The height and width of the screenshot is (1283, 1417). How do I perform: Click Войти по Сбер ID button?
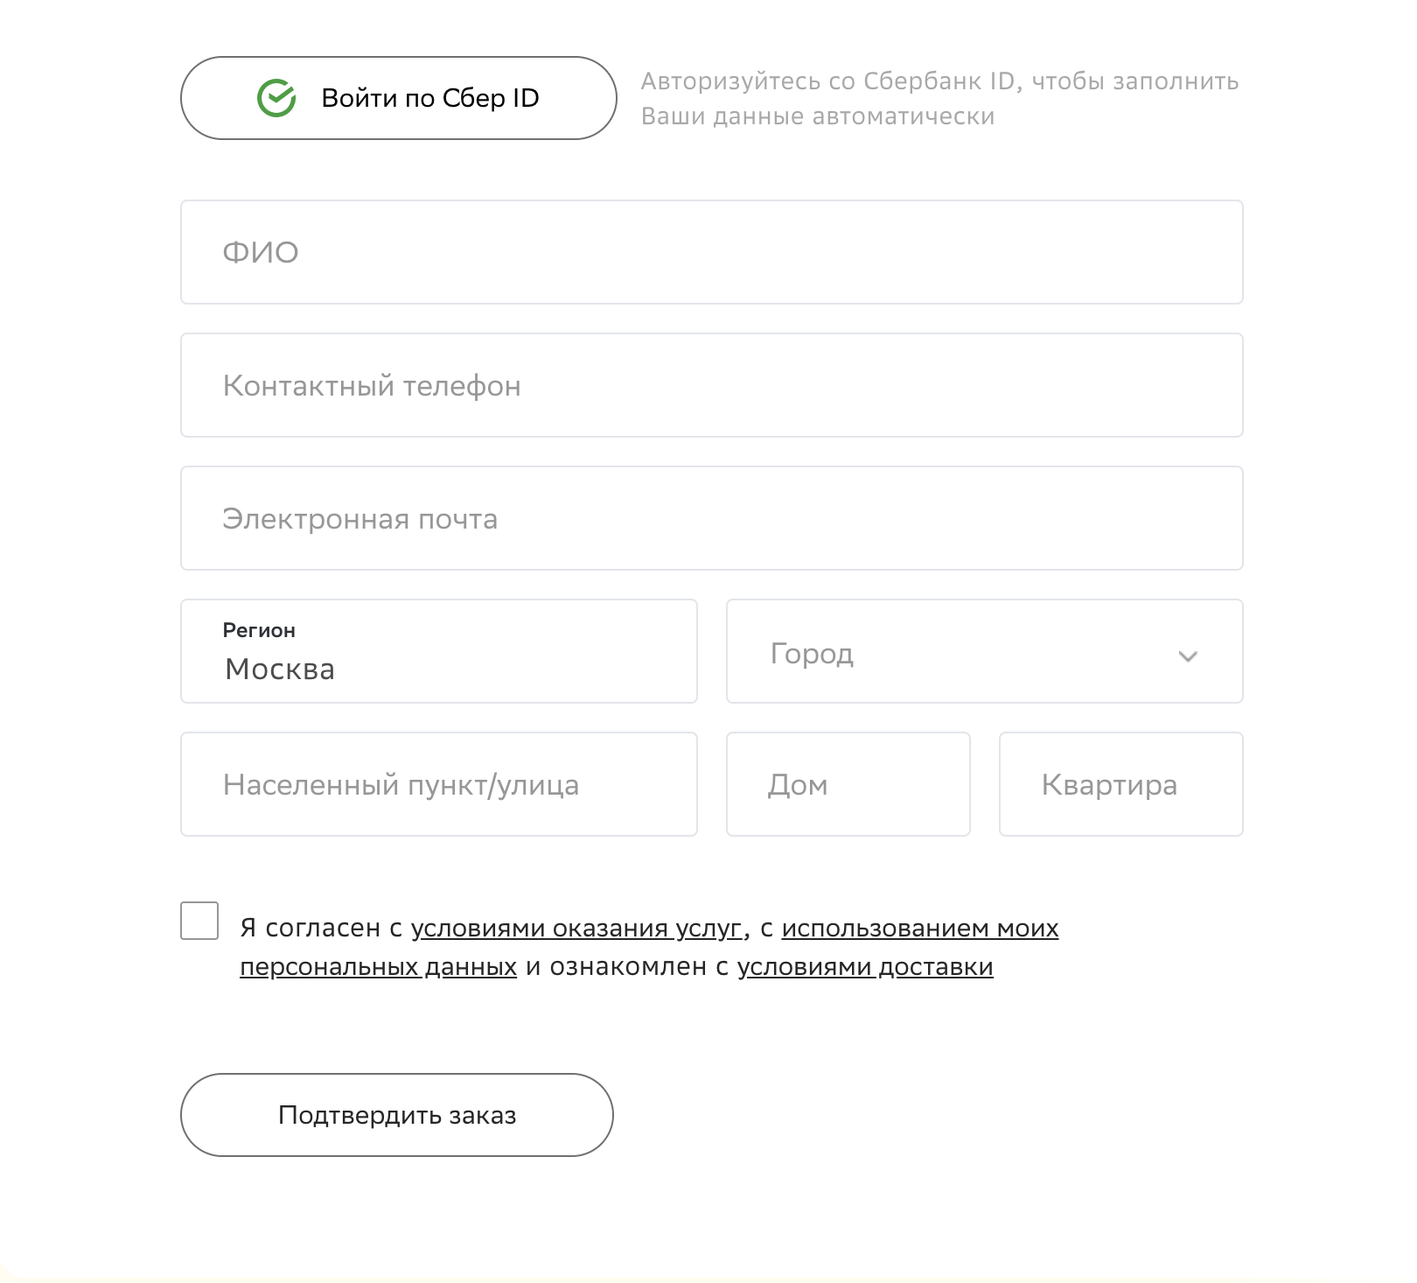[398, 98]
